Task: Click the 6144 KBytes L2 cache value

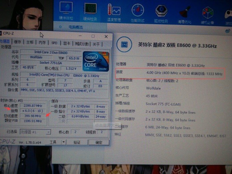Action: [80, 116]
